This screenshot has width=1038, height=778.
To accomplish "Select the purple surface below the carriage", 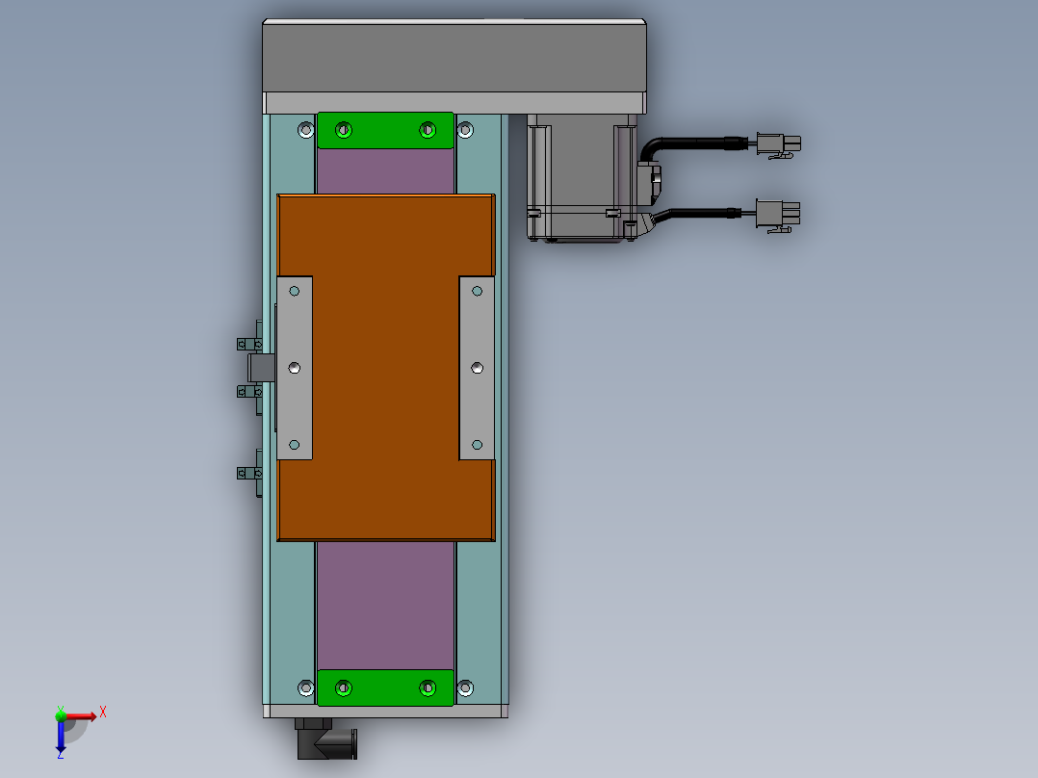I will 386,606.
